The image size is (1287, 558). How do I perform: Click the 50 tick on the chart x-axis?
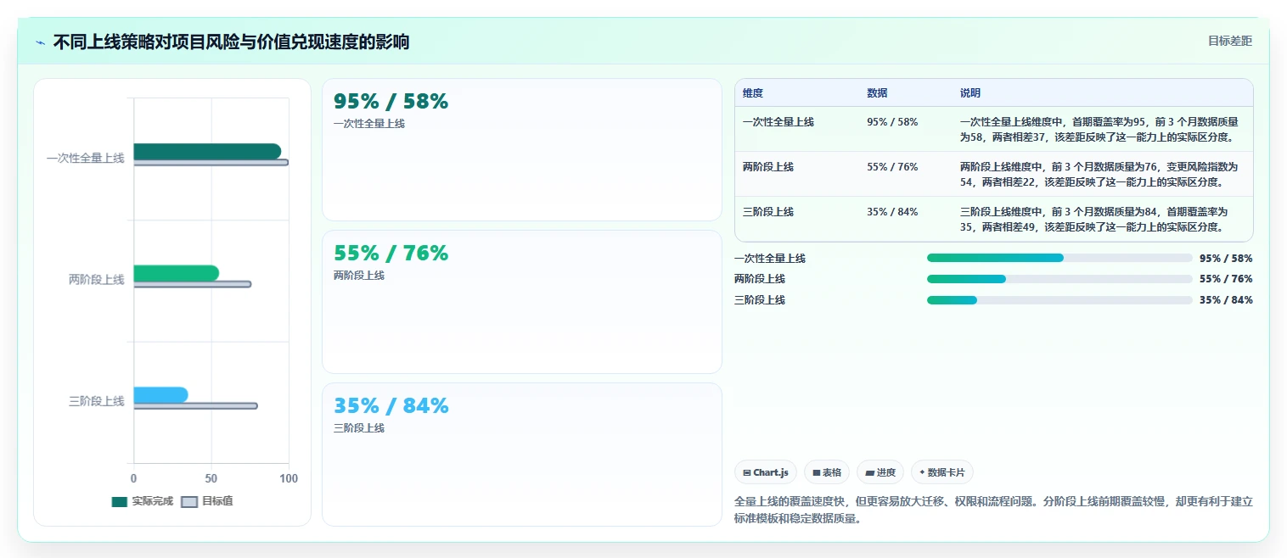[x=211, y=479]
